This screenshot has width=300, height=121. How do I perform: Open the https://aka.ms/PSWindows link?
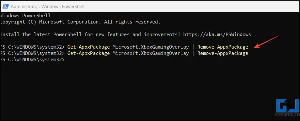tap(217, 34)
